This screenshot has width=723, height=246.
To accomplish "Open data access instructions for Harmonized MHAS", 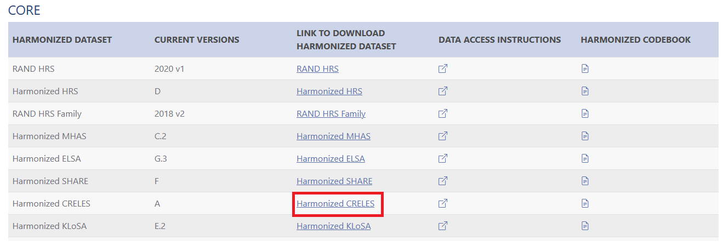I will point(443,136).
